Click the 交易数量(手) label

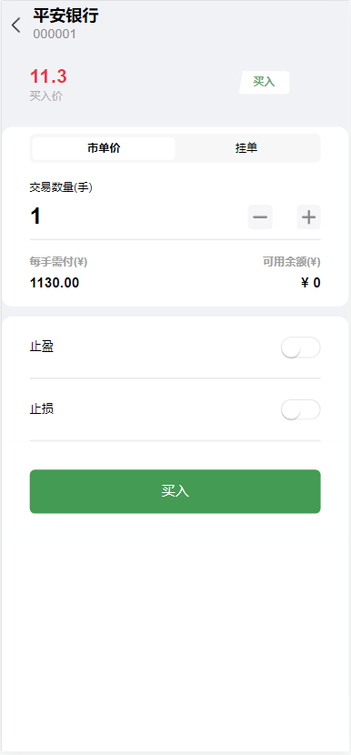coord(61,187)
